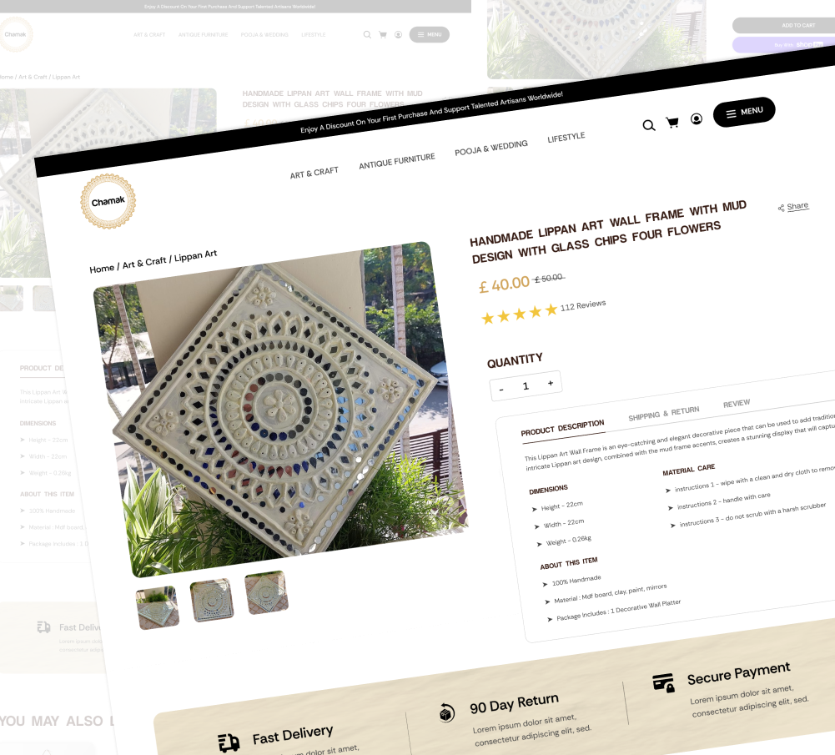Open faded ANTIQUE FURNITURE nav on background page
The height and width of the screenshot is (755, 835).
(203, 34)
